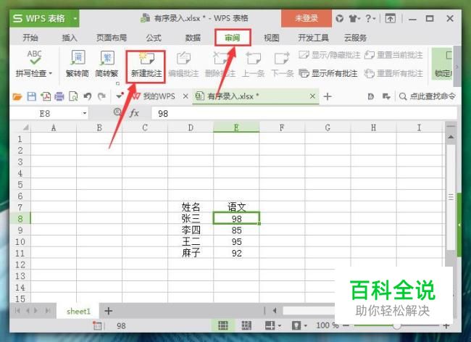471x342 pixels.
Task: Click the fx insert function button
Action: pos(134,113)
